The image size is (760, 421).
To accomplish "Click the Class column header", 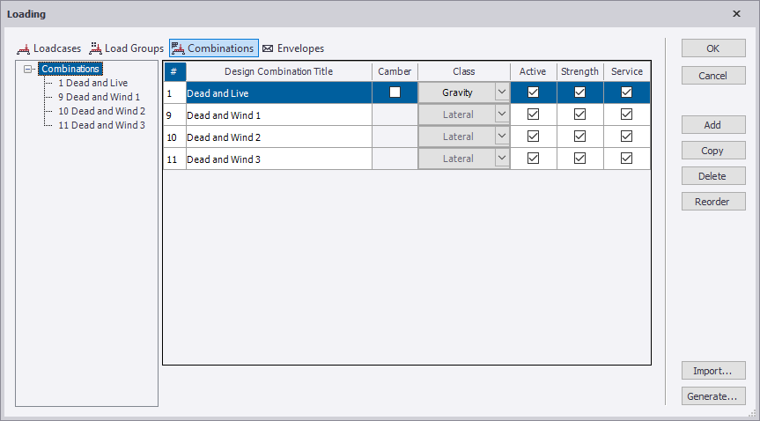I will tap(464, 71).
